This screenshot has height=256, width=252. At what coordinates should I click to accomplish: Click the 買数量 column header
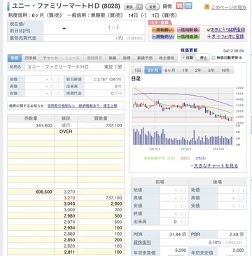click(x=101, y=118)
